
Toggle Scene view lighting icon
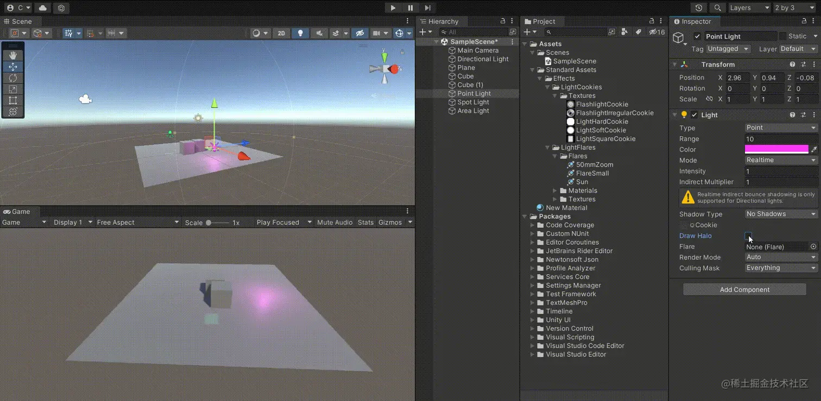[x=300, y=33]
